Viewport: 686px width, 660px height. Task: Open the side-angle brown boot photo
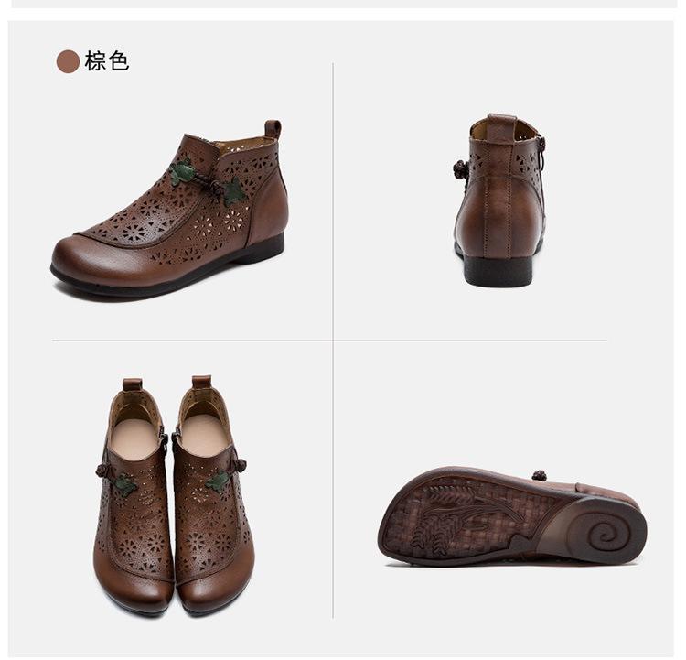[x=169, y=209]
